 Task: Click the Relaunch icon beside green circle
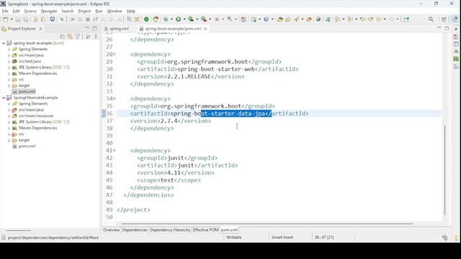click(156, 19)
